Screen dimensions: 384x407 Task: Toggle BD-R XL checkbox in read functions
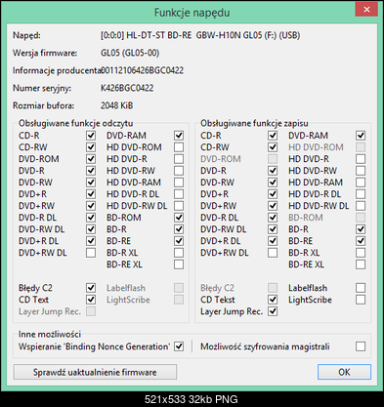[179, 253]
